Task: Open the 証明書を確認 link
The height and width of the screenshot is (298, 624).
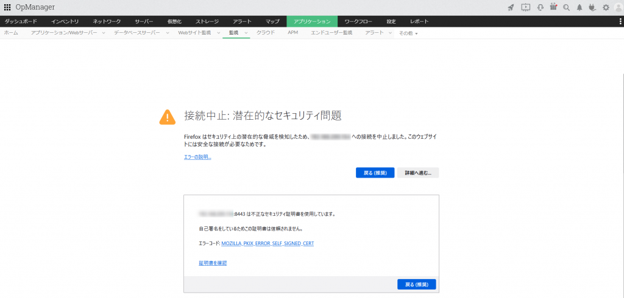Action: click(213, 263)
